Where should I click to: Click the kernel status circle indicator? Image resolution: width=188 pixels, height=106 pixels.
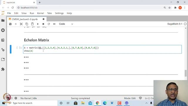185,24
